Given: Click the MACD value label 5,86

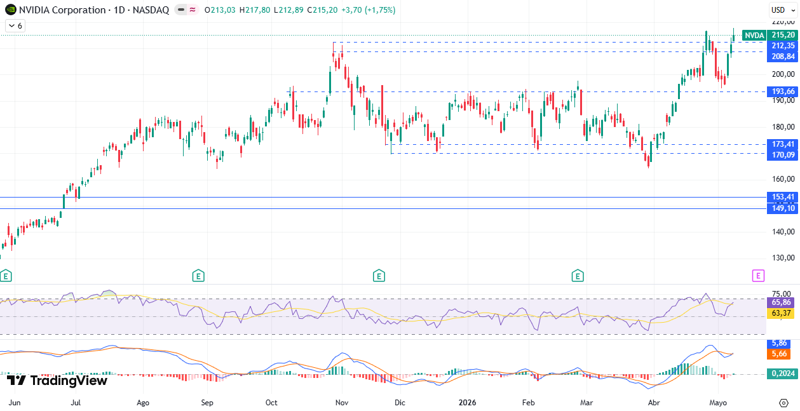Looking at the screenshot, I should (779, 343).
